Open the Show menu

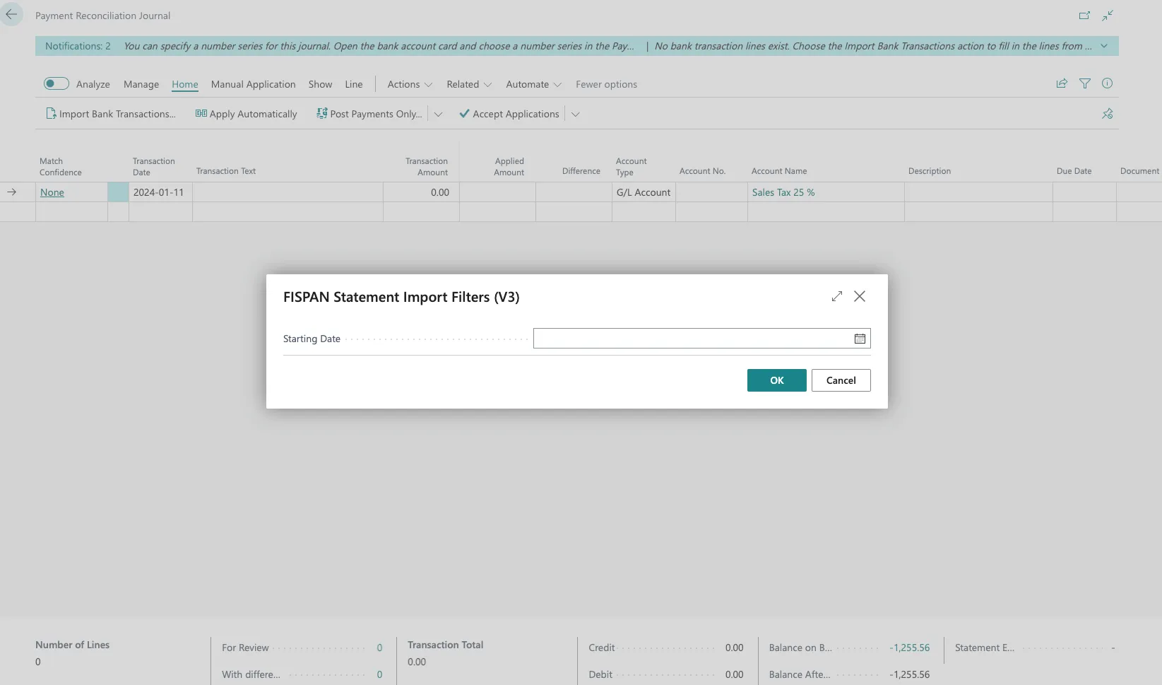pos(320,84)
